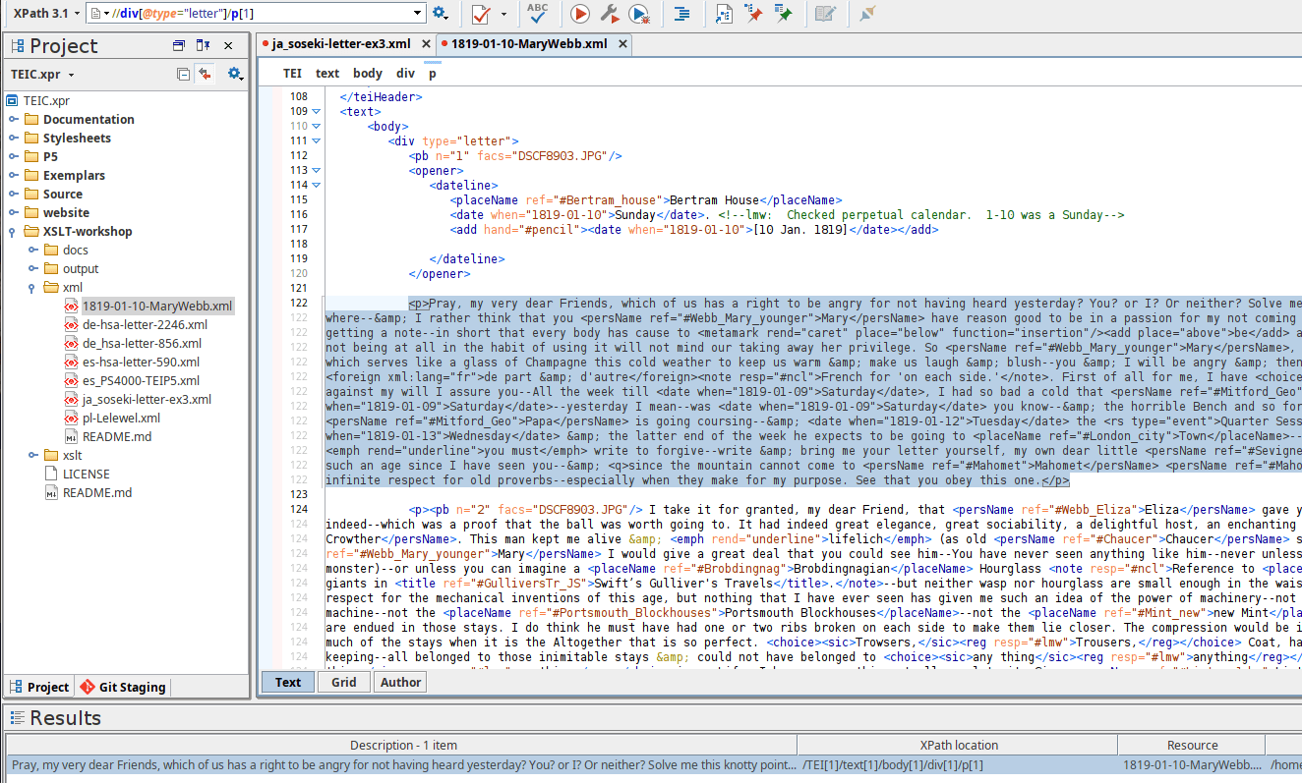1302x783 pixels.
Task: Run the ABC spell check
Action: (538, 13)
